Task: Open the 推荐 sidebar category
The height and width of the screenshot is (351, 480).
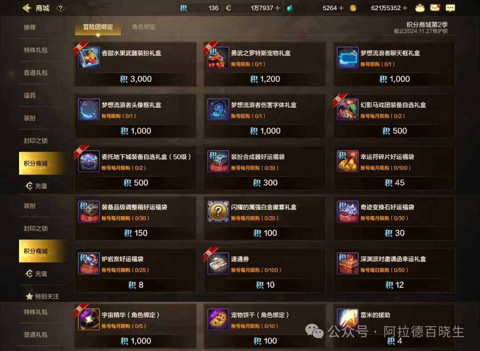Action: (x=30, y=27)
